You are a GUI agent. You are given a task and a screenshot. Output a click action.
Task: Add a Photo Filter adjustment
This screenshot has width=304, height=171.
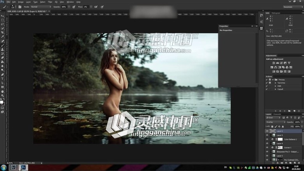283,67
